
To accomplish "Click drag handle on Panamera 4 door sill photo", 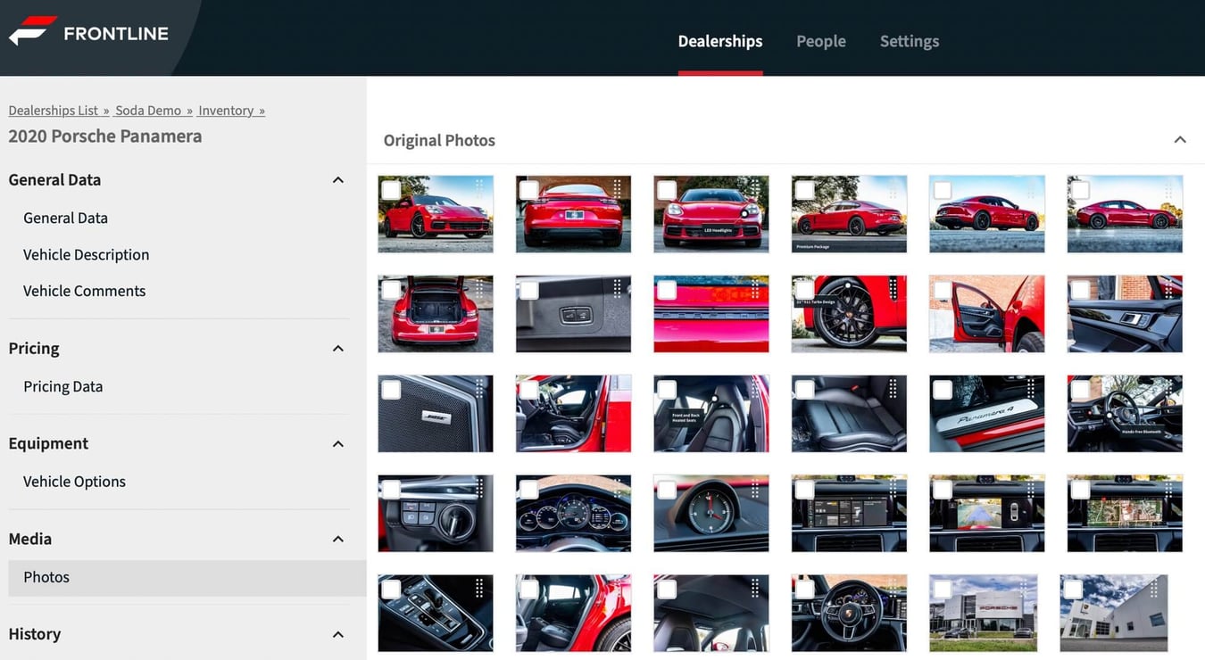I will click(1031, 388).
